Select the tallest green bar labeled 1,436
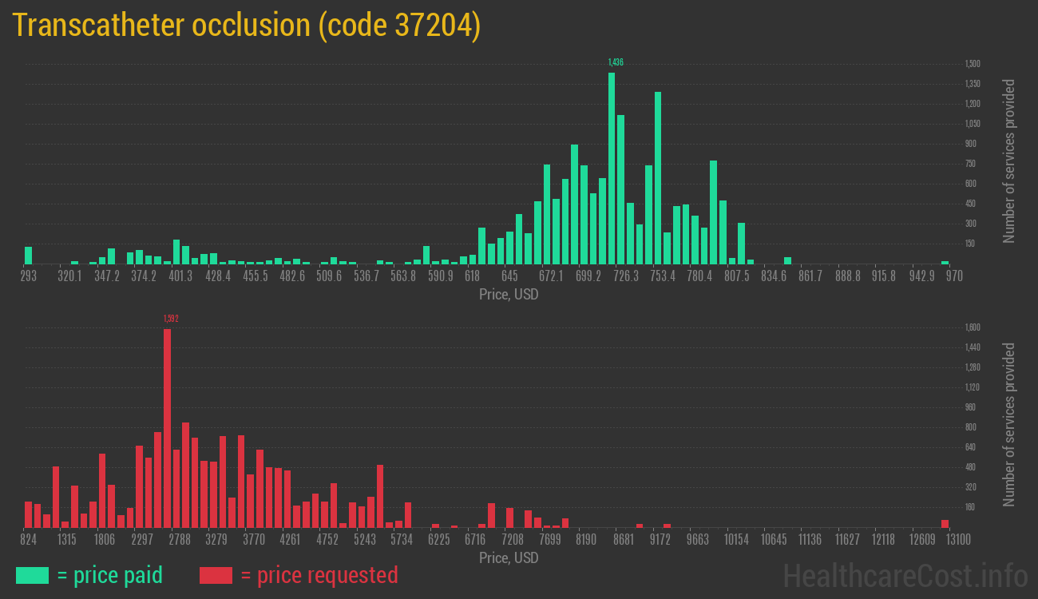The width and height of the screenshot is (1038, 599). [x=612, y=168]
